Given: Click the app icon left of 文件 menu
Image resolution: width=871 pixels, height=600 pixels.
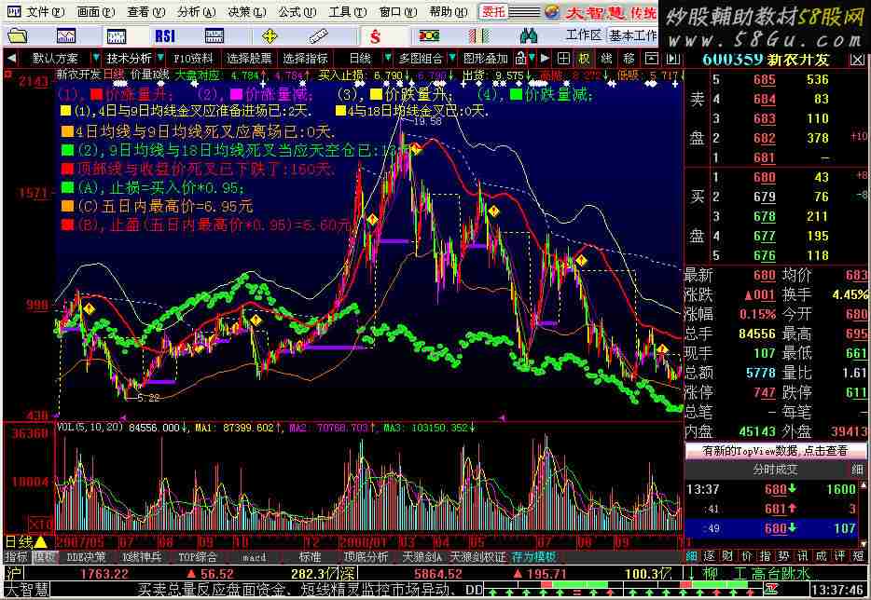Looking at the screenshot, I should pos(12,11).
